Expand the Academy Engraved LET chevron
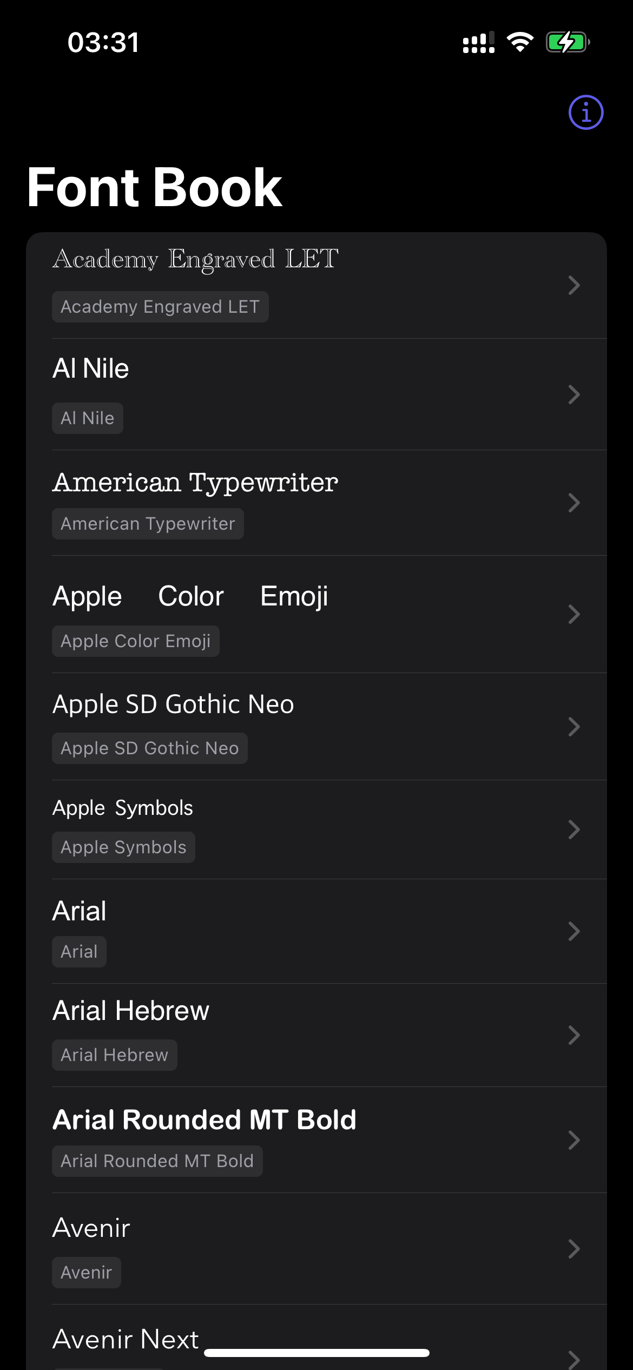This screenshot has height=1370, width=633. [x=574, y=285]
